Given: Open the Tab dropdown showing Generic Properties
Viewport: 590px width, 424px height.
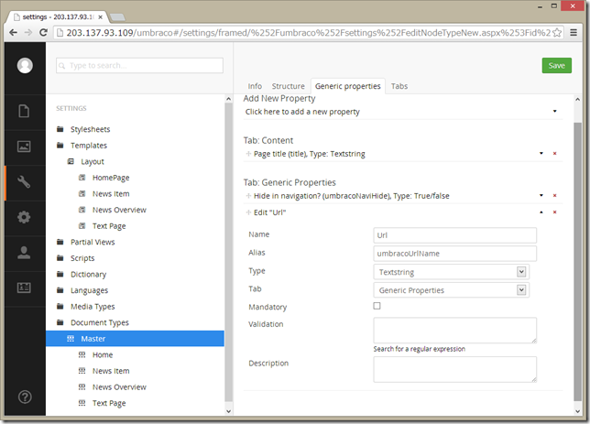Looking at the screenshot, I should (x=452, y=290).
